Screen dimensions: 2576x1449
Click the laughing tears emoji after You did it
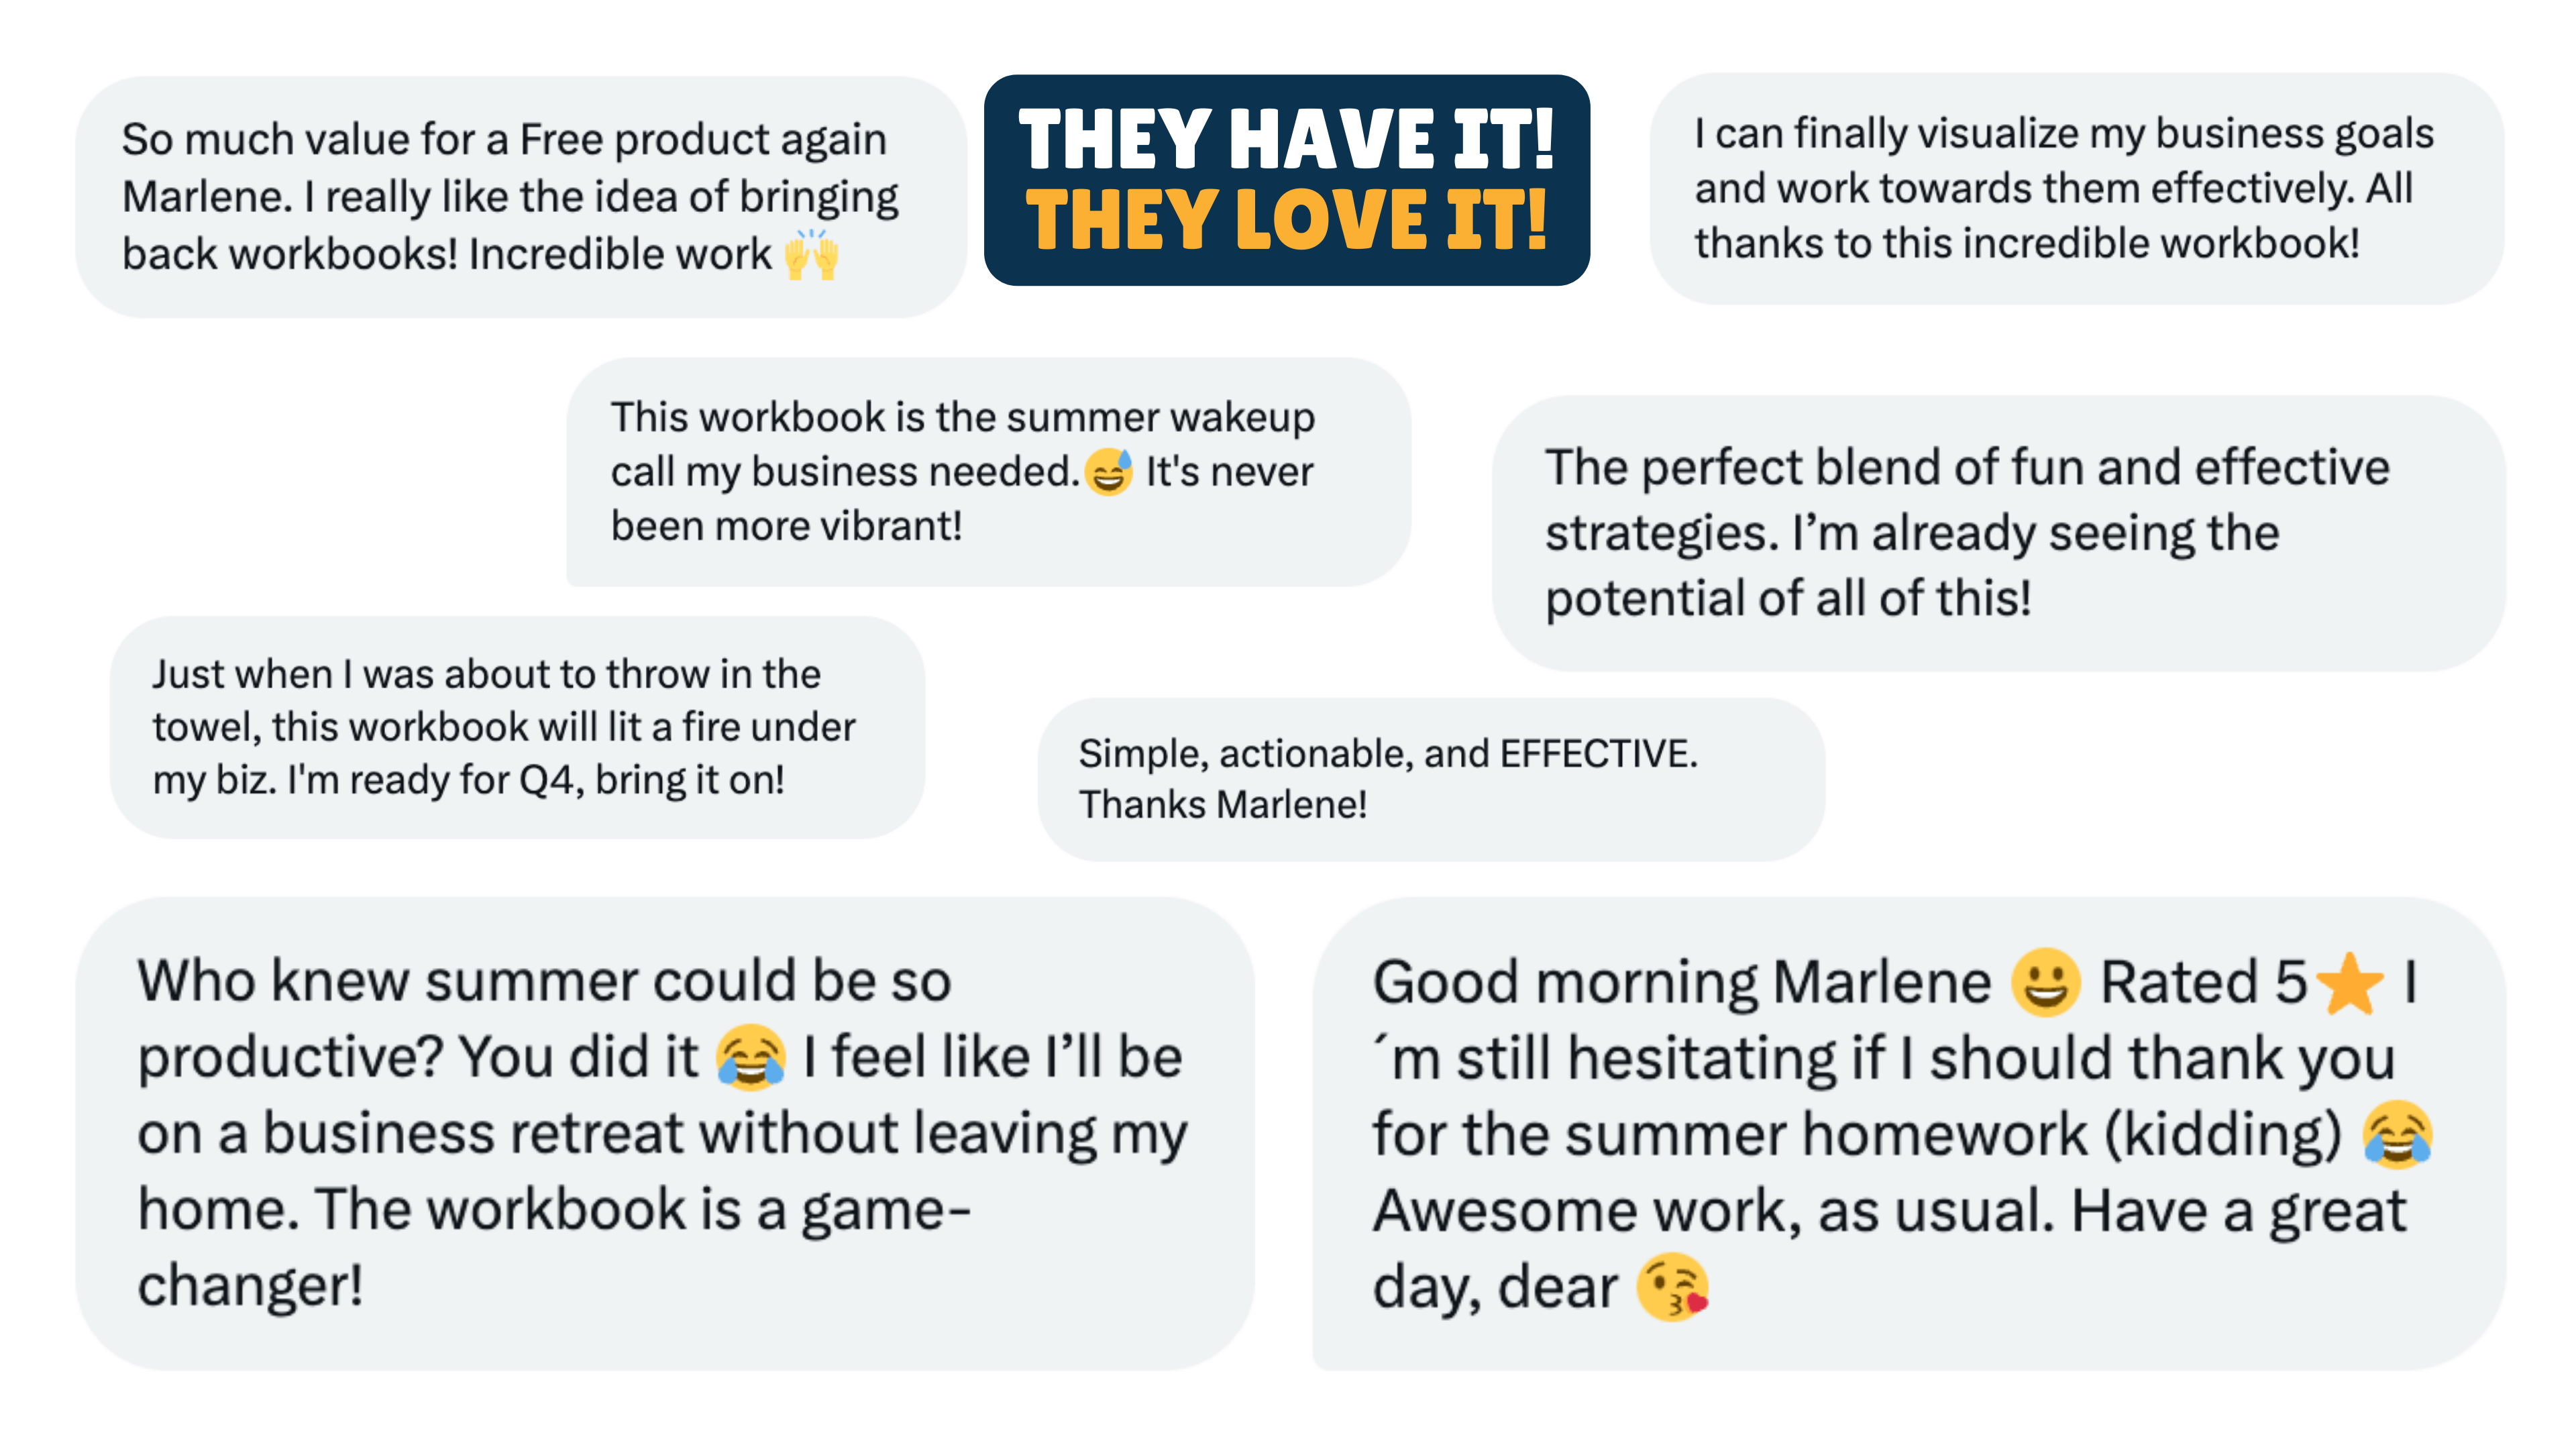pos(750,1057)
